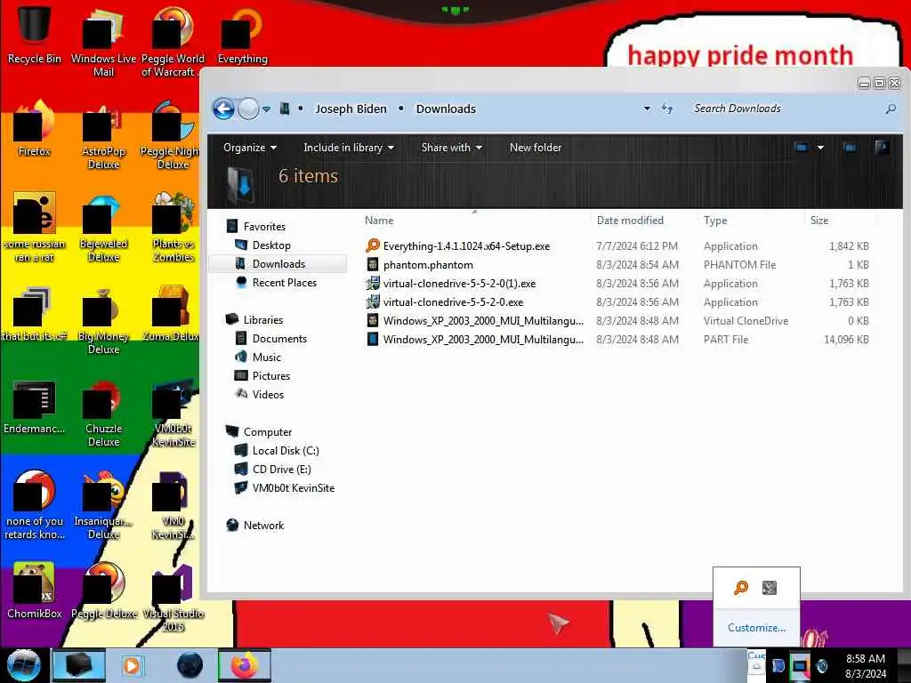This screenshot has width=911, height=683.
Task: Open Network in navigation pane
Action: pyautogui.click(x=263, y=525)
